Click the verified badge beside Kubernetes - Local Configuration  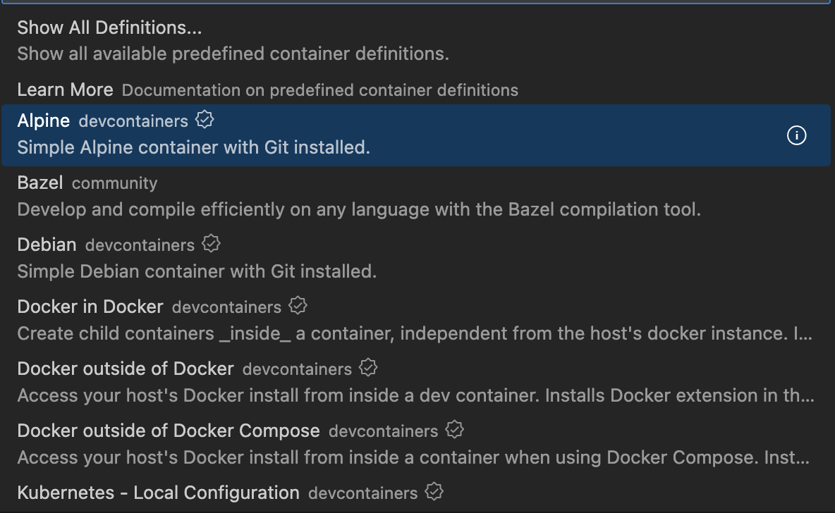click(x=434, y=491)
